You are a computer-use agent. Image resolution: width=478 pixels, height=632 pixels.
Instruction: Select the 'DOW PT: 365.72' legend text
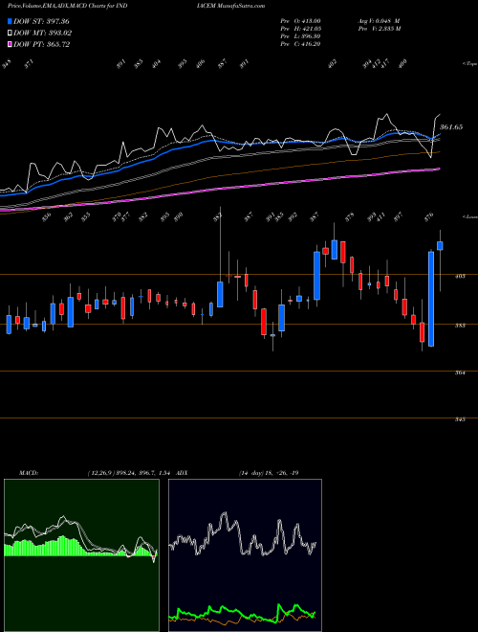42,44
